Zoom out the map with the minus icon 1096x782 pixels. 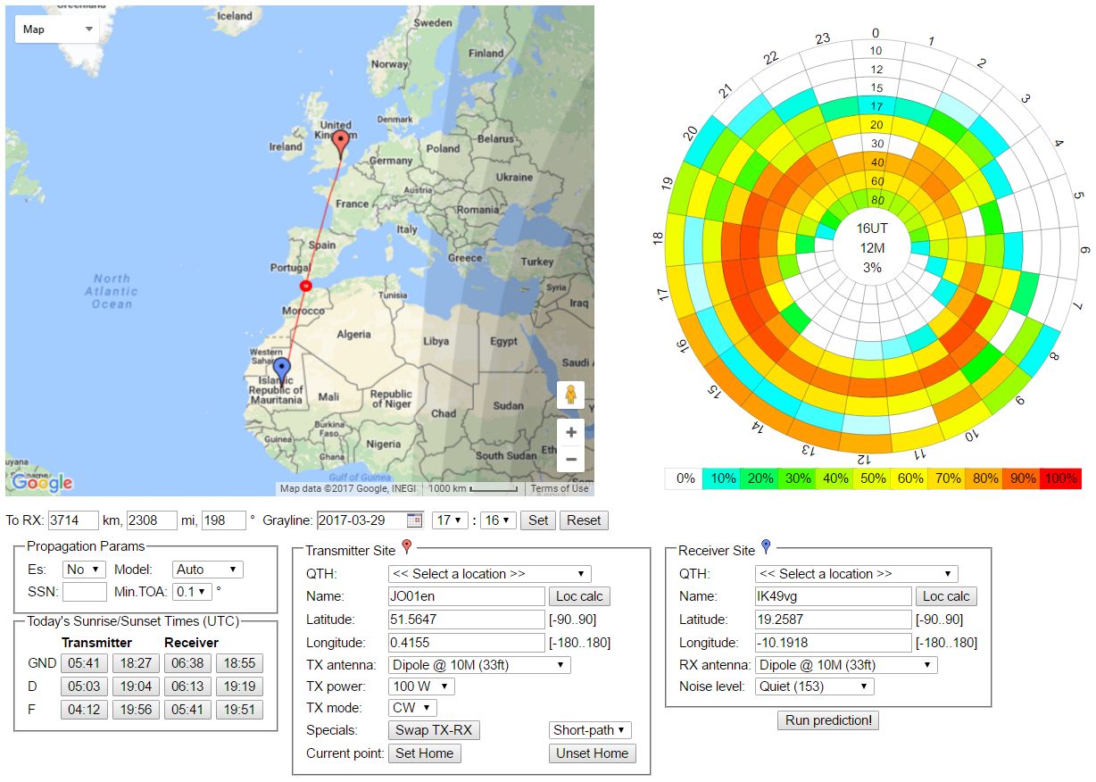pos(571,459)
